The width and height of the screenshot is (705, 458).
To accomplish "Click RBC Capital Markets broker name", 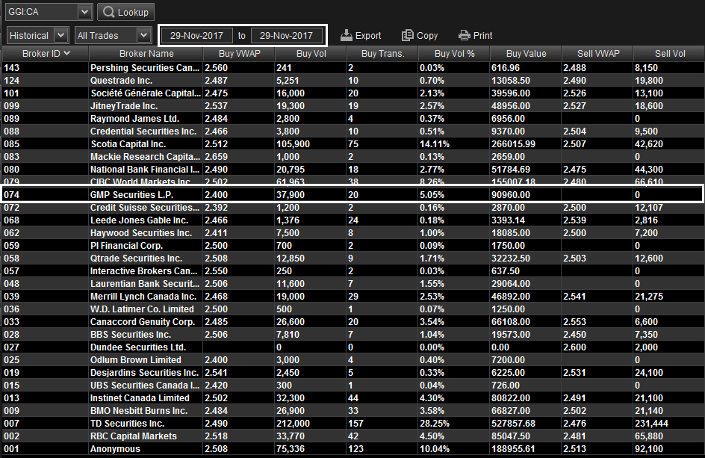I will [x=134, y=436].
